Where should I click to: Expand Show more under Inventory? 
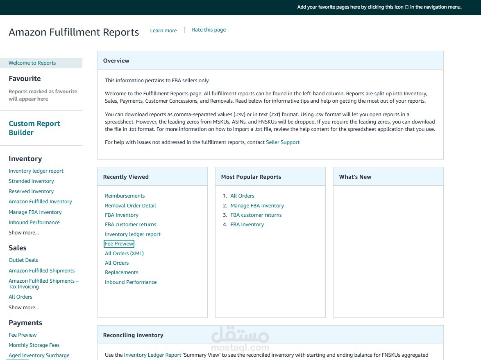[x=24, y=232]
